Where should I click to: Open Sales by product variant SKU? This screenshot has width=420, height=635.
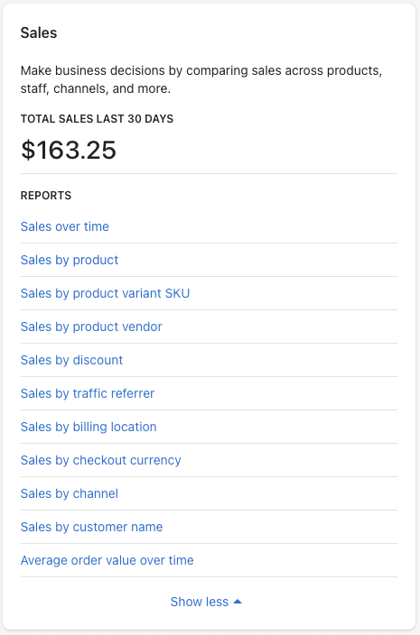[x=105, y=293]
